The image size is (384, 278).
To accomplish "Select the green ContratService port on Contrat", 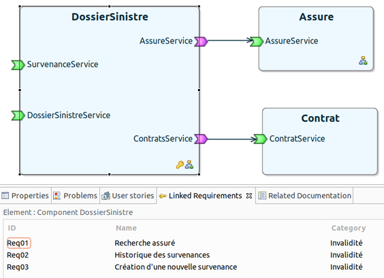I will (260, 139).
